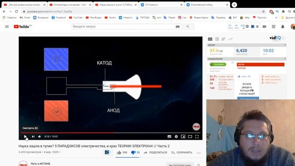Select the vidIQ grid overview tab
The image size is (295, 166).
(x=210, y=39)
